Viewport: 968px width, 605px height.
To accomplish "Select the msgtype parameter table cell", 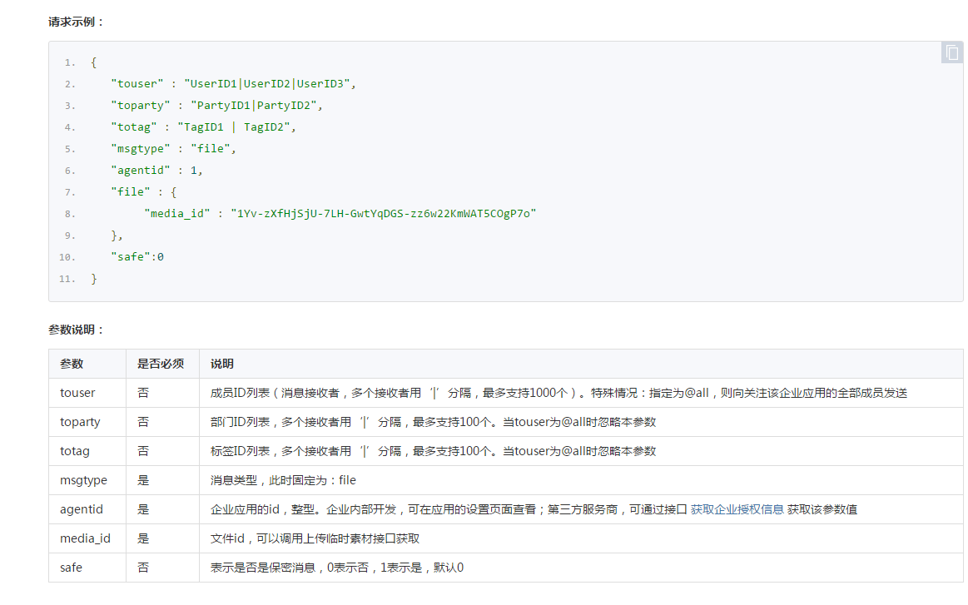I will [83, 480].
